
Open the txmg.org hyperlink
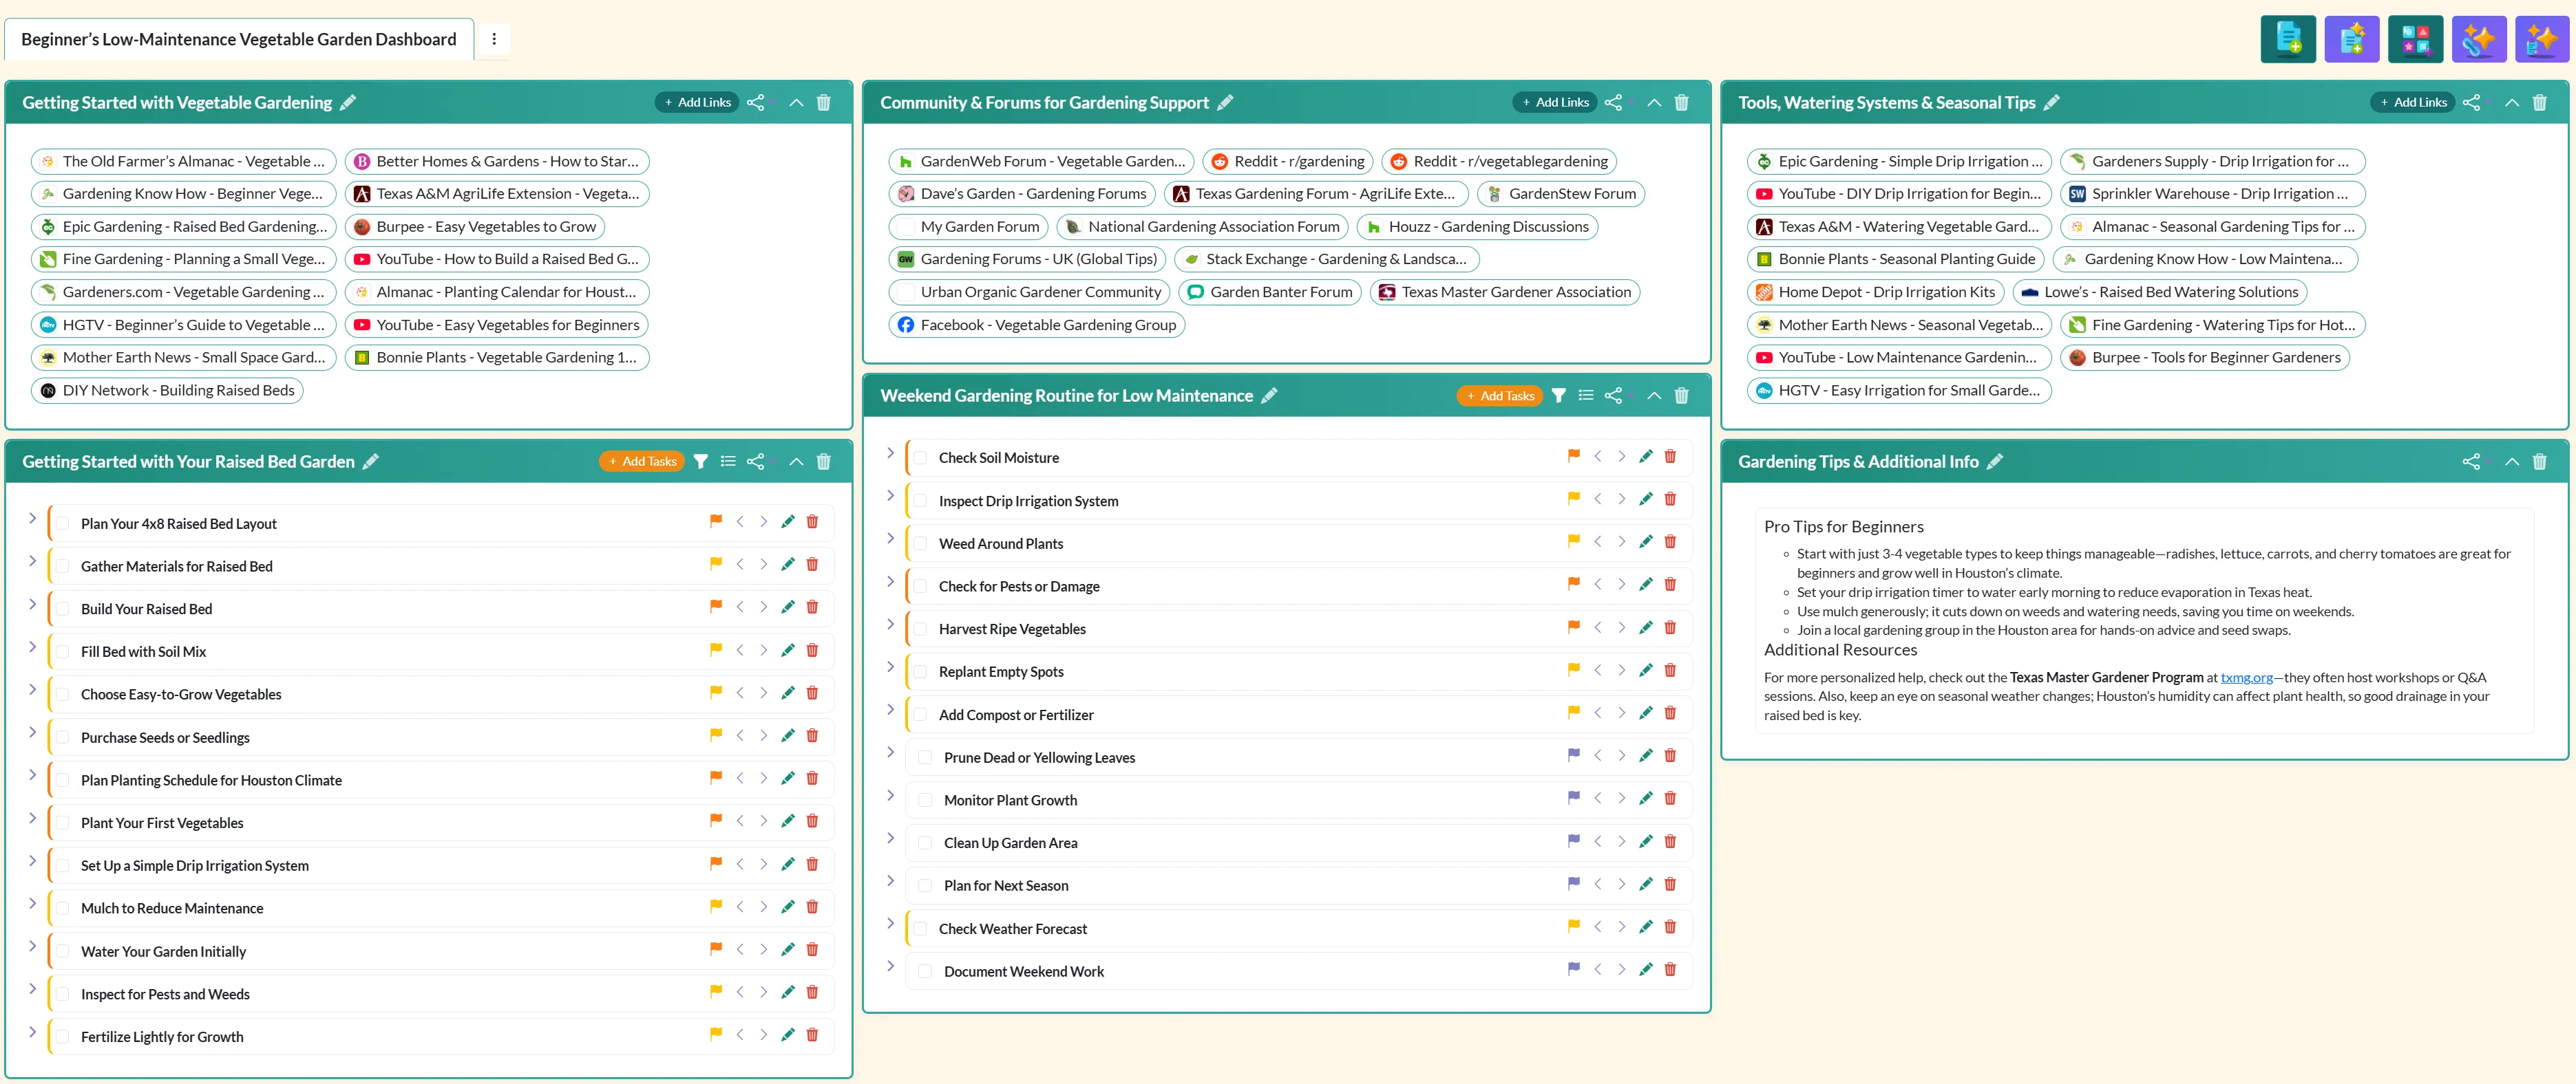[x=2246, y=677]
